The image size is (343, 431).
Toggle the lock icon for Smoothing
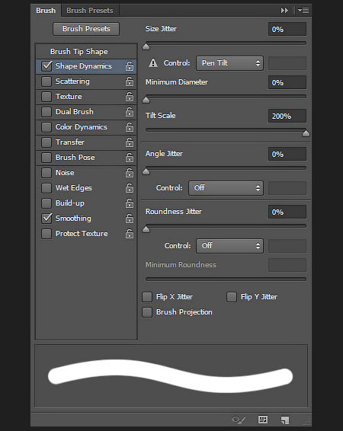(x=130, y=219)
